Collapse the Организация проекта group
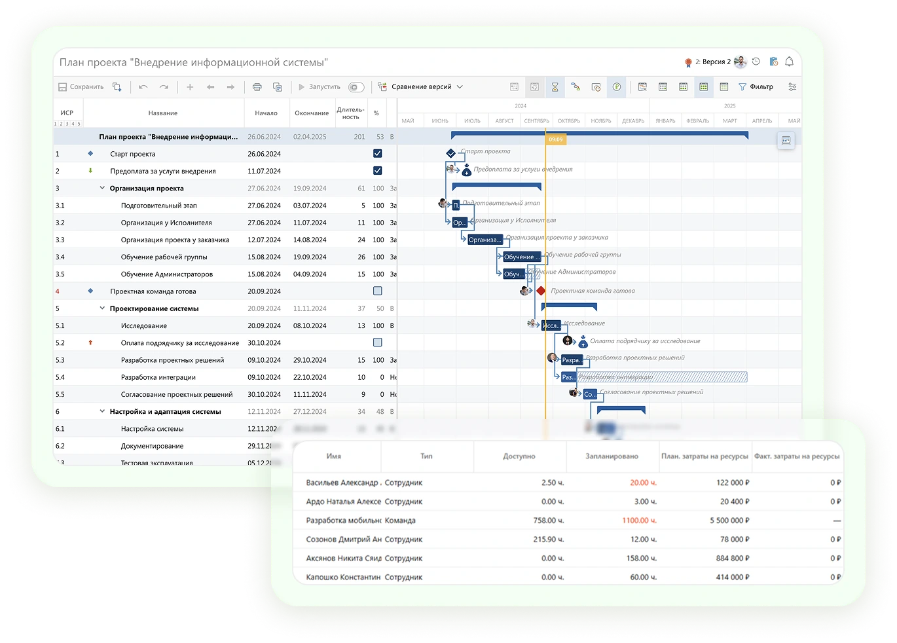This screenshot has width=897, height=643. tap(102, 189)
